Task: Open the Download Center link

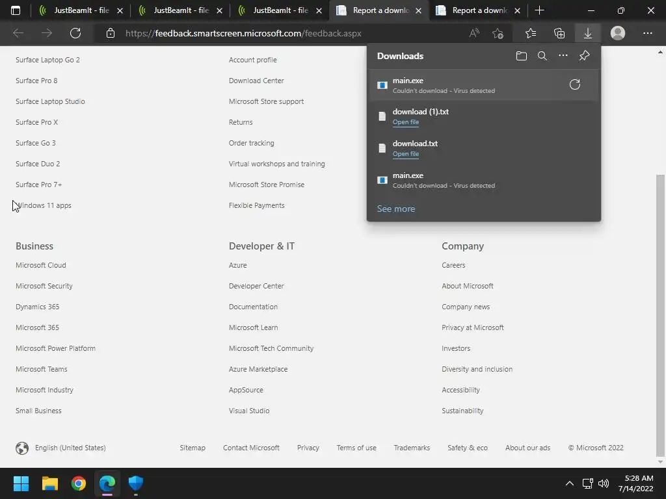Action: click(x=256, y=81)
